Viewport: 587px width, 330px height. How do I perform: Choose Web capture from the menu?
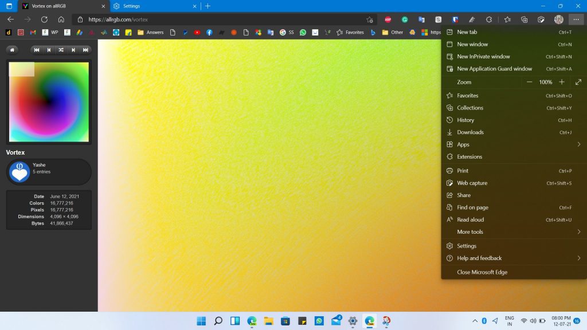tap(472, 183)
